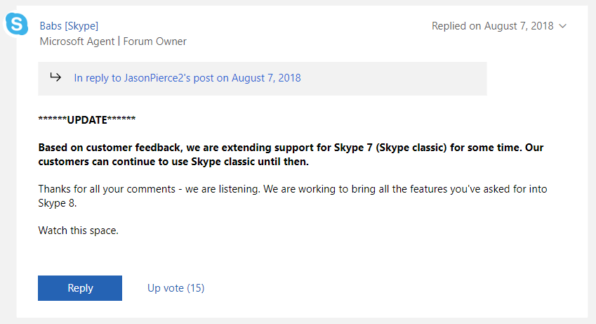Click the reply arrow icon
Screen dimensions: 596x324
click(55, 78)
